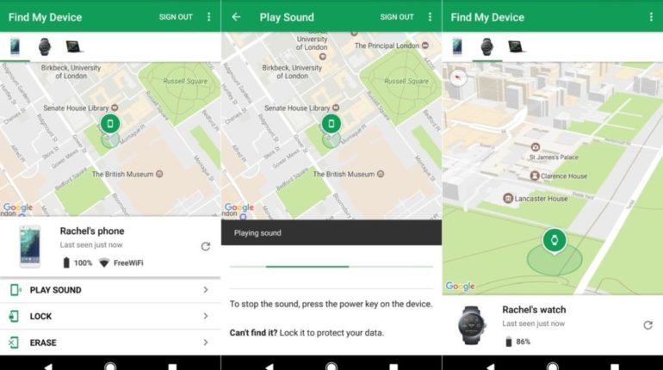Select the tablet device icon in first screen

click(73, 46)
